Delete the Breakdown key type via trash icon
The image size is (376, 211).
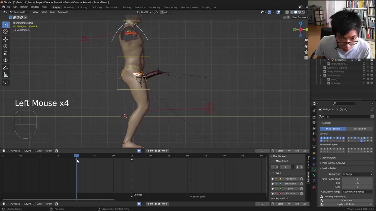coord(301,184)
